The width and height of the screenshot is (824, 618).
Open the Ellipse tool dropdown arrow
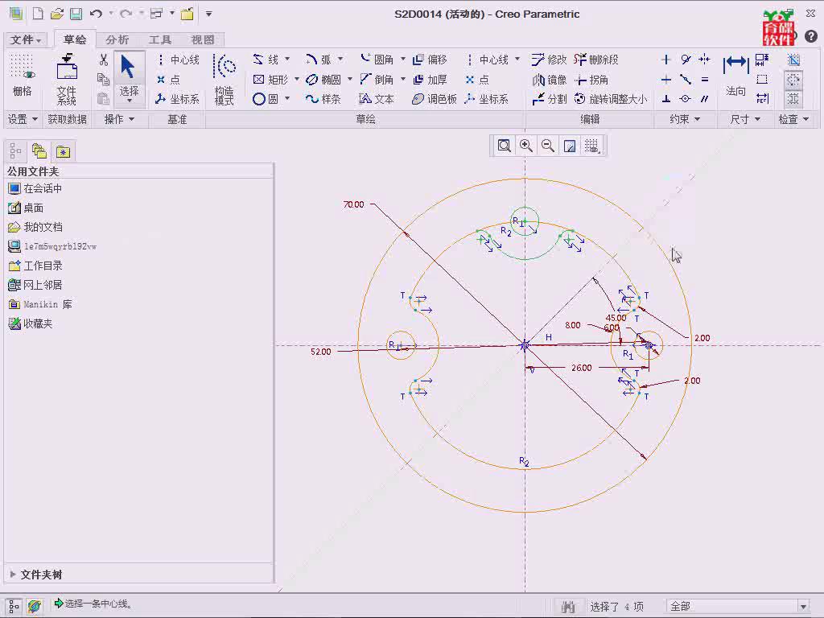[x=350, y=79]
